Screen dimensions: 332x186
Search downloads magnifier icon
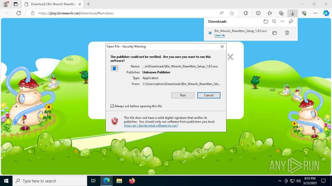coord(274,21)
